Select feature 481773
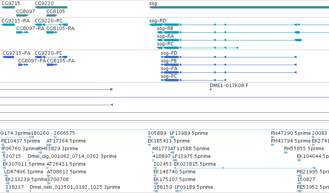 coord(161,149)
